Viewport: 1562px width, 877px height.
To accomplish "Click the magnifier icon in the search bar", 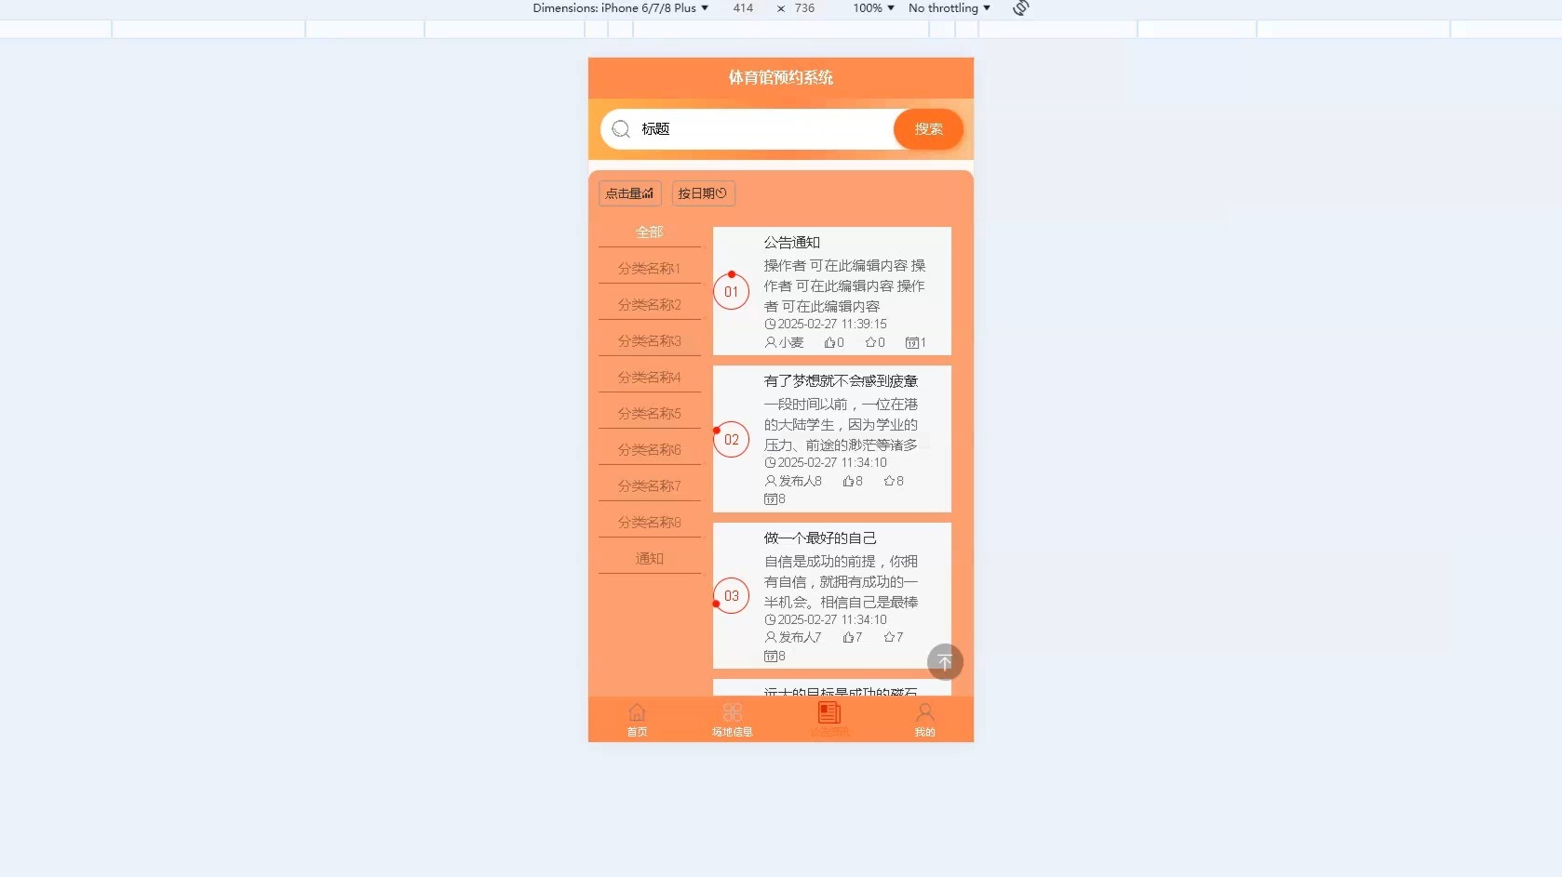I will pos(621,129).
